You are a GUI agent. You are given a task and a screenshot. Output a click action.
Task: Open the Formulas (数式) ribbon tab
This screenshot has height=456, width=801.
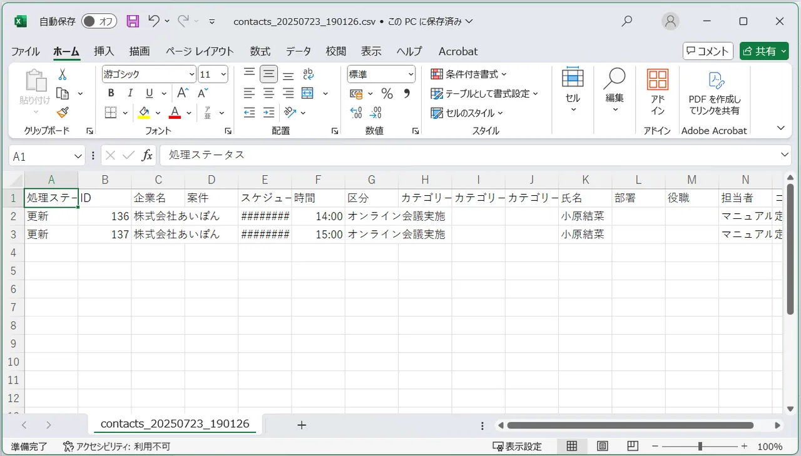click(260, 51)
